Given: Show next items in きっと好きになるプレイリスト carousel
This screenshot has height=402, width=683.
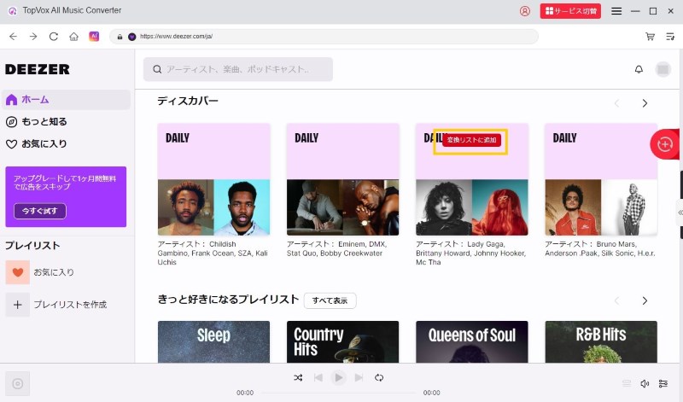Looking at the screenshot, I should click(x=645, y=301).
